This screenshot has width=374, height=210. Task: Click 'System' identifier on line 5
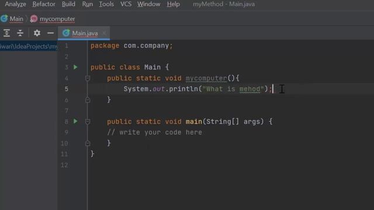pos(136,89)
